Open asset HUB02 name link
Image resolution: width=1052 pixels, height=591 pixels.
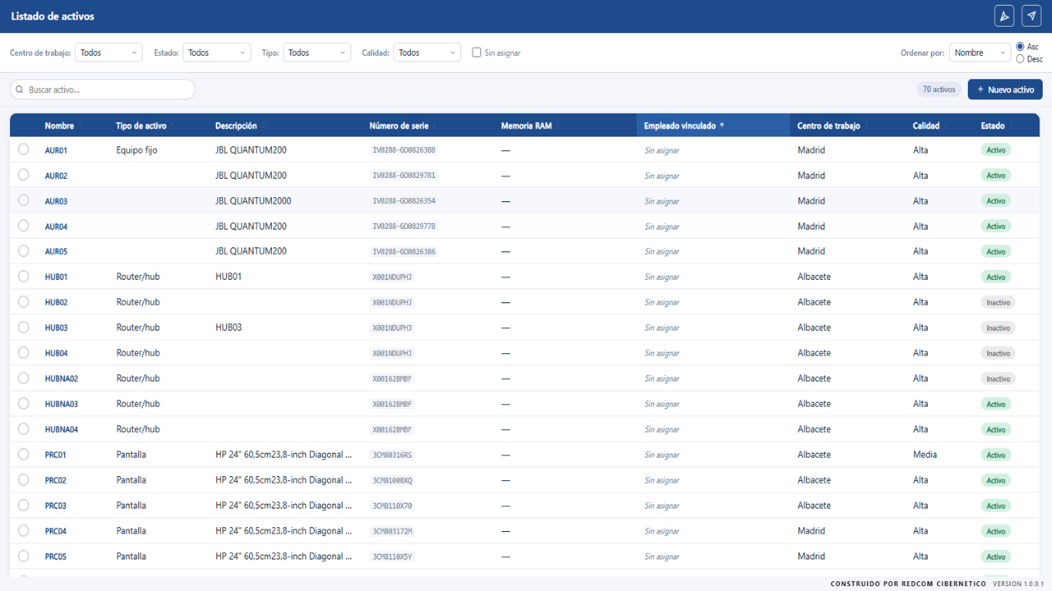pos(56,302)
